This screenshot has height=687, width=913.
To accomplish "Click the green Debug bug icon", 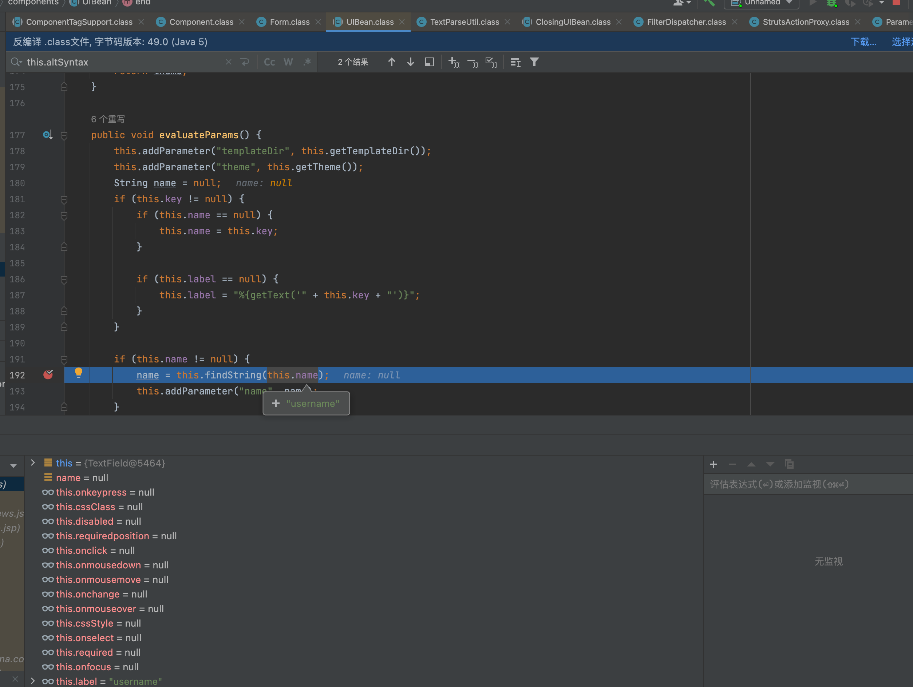I will [x=831, y=3].
